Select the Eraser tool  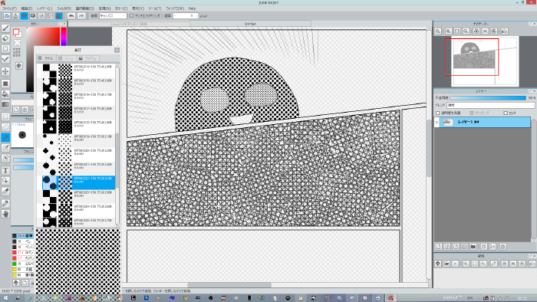click(x=5, y=38)
